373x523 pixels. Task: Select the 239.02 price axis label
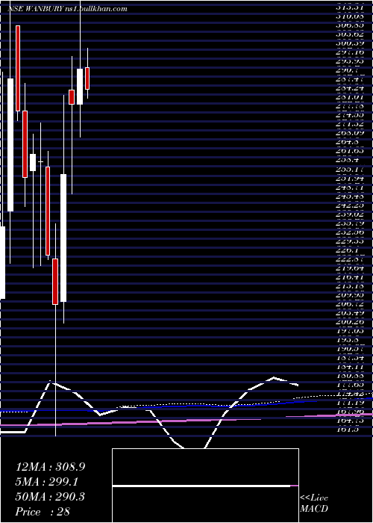[x=351, y=214]
